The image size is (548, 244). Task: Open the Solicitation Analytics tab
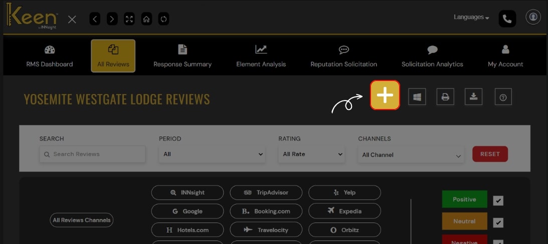click(432, 56)
